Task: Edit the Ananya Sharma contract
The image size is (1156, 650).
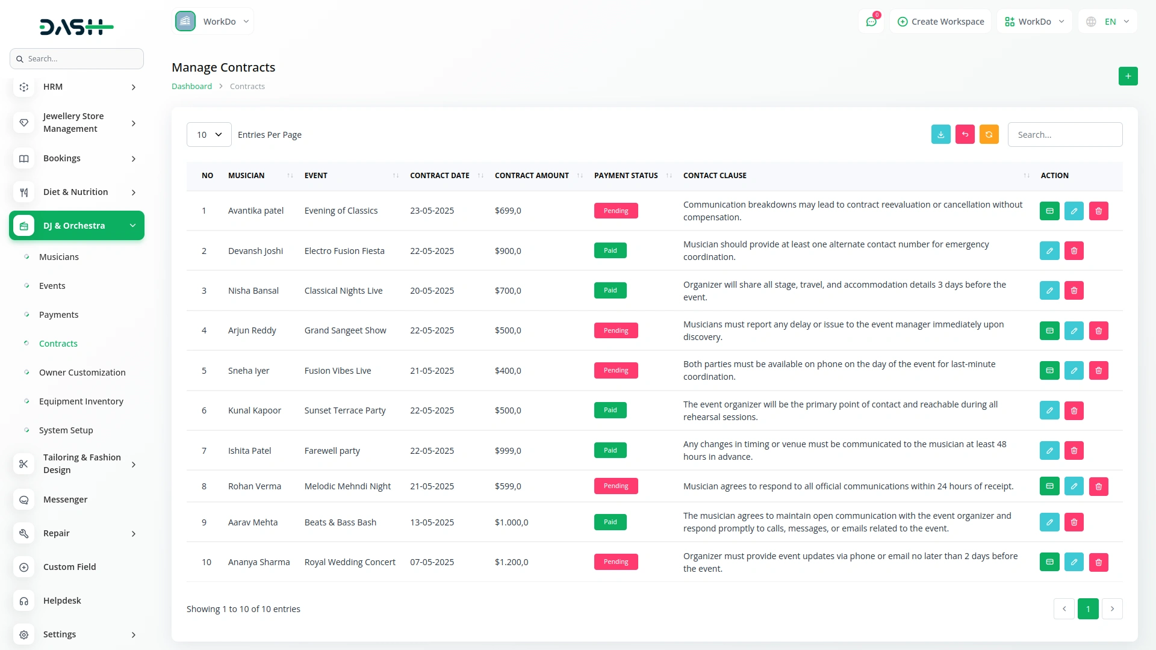Action: pos(1074,562)
